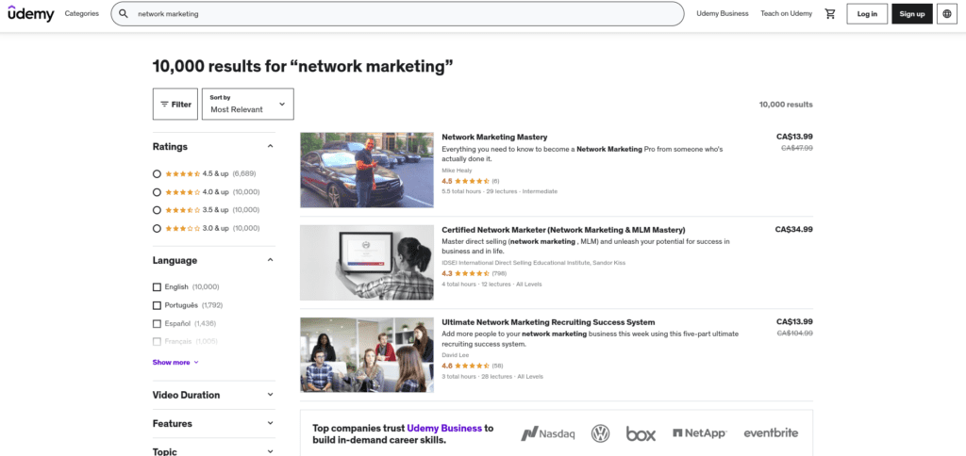
Task: Open Recruiting Success System meeting thumbnail
Action: click(x=367, y=354)
